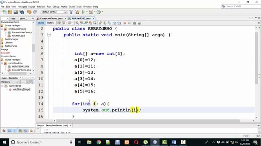Screen dimensions: 261x146
Task: Toggle the Source view button in the editor
Action: (41, 23)
